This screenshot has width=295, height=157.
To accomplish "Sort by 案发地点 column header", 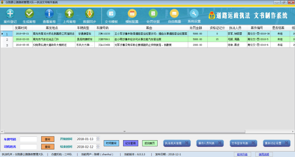I will [x=54, y=28].
